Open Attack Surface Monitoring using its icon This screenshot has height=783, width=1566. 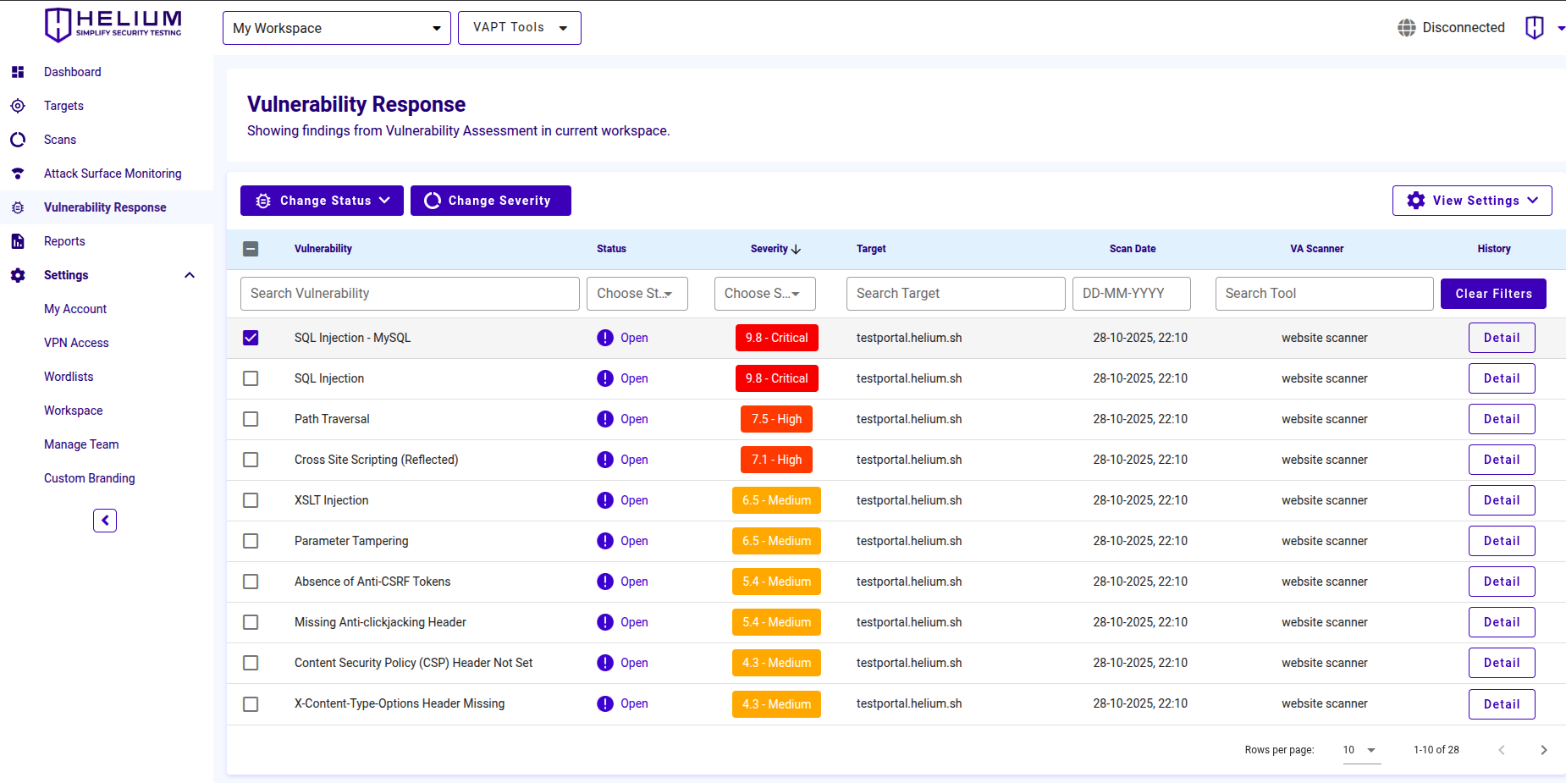[x=18, y=174]
